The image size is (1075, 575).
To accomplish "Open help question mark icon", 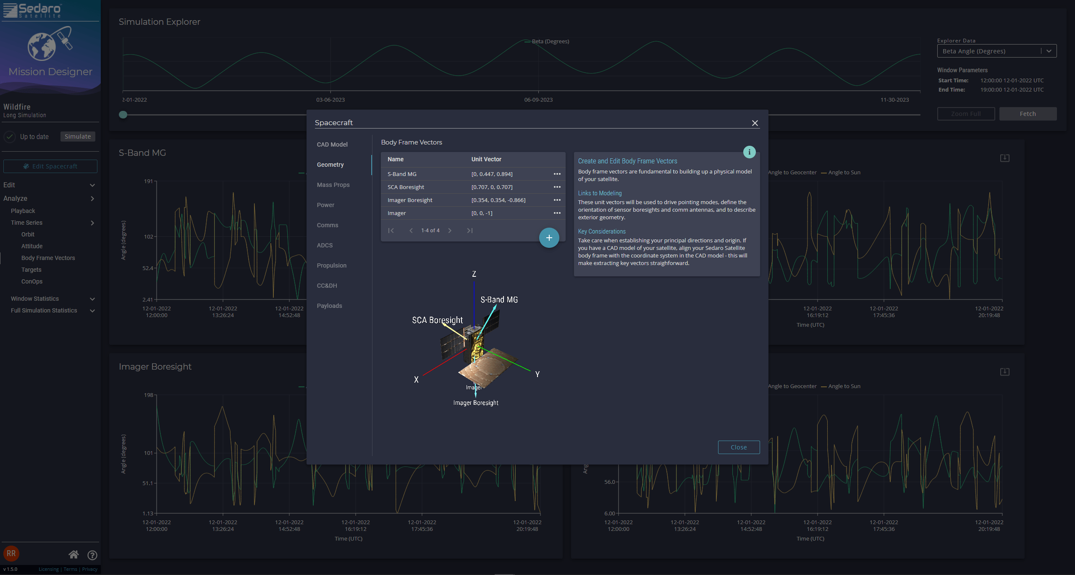I will (92, 555).
